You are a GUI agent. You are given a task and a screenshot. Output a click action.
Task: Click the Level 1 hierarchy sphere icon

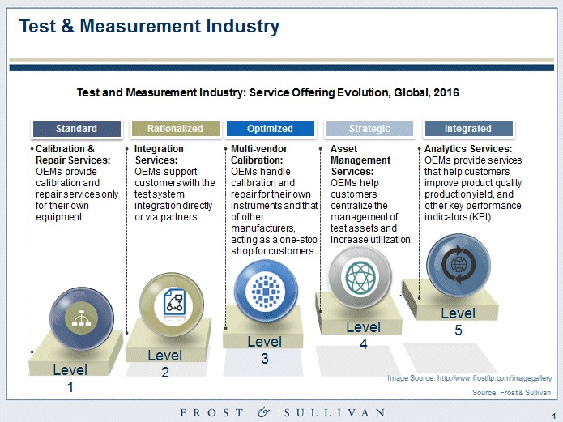[82, 318]
